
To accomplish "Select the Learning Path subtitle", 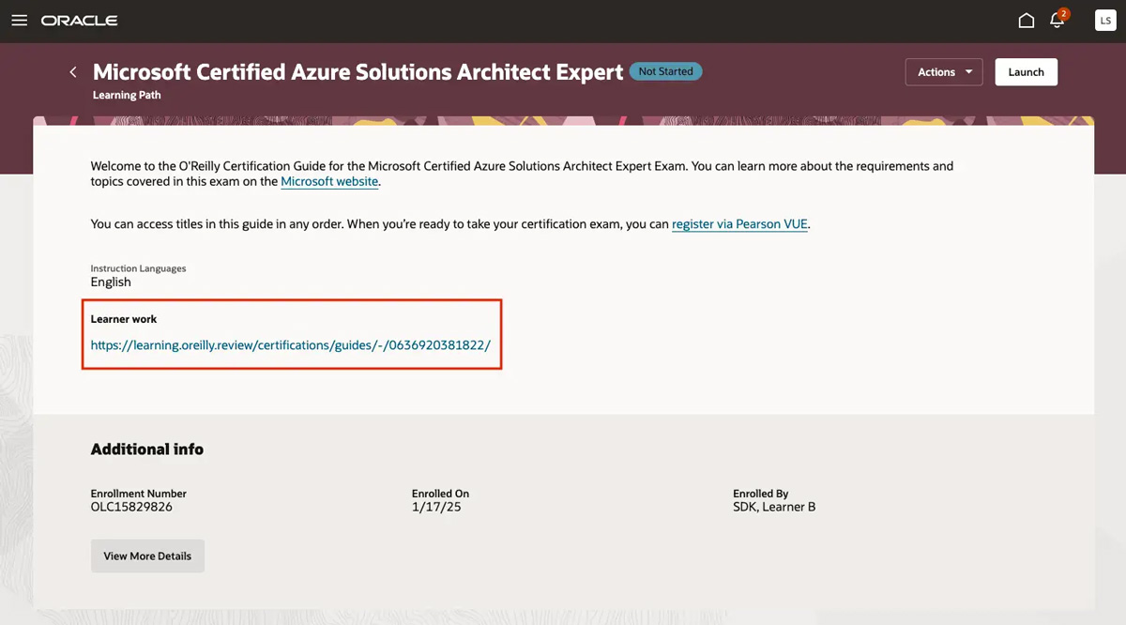I will click(x=127, y=96).
